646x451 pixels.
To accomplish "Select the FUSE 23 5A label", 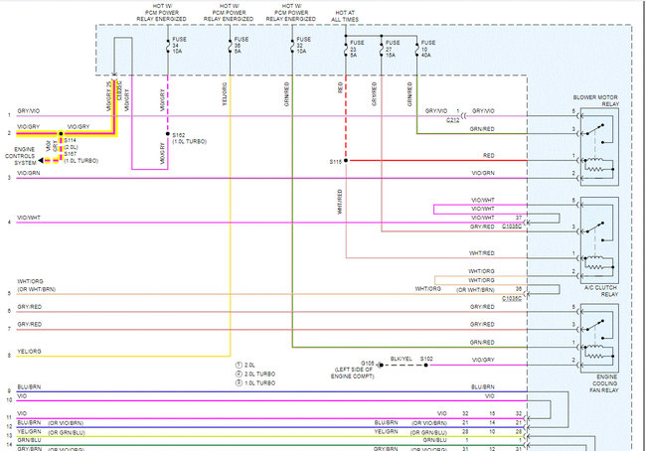I will pos(357,49).
